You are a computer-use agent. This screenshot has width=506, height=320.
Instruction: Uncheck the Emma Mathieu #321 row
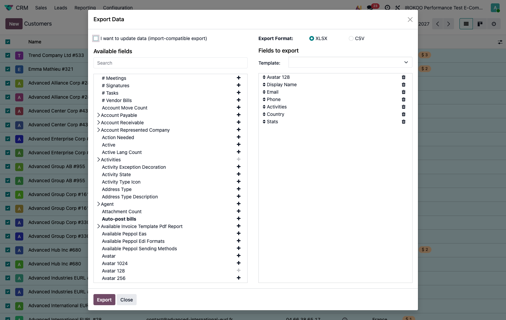8,69
